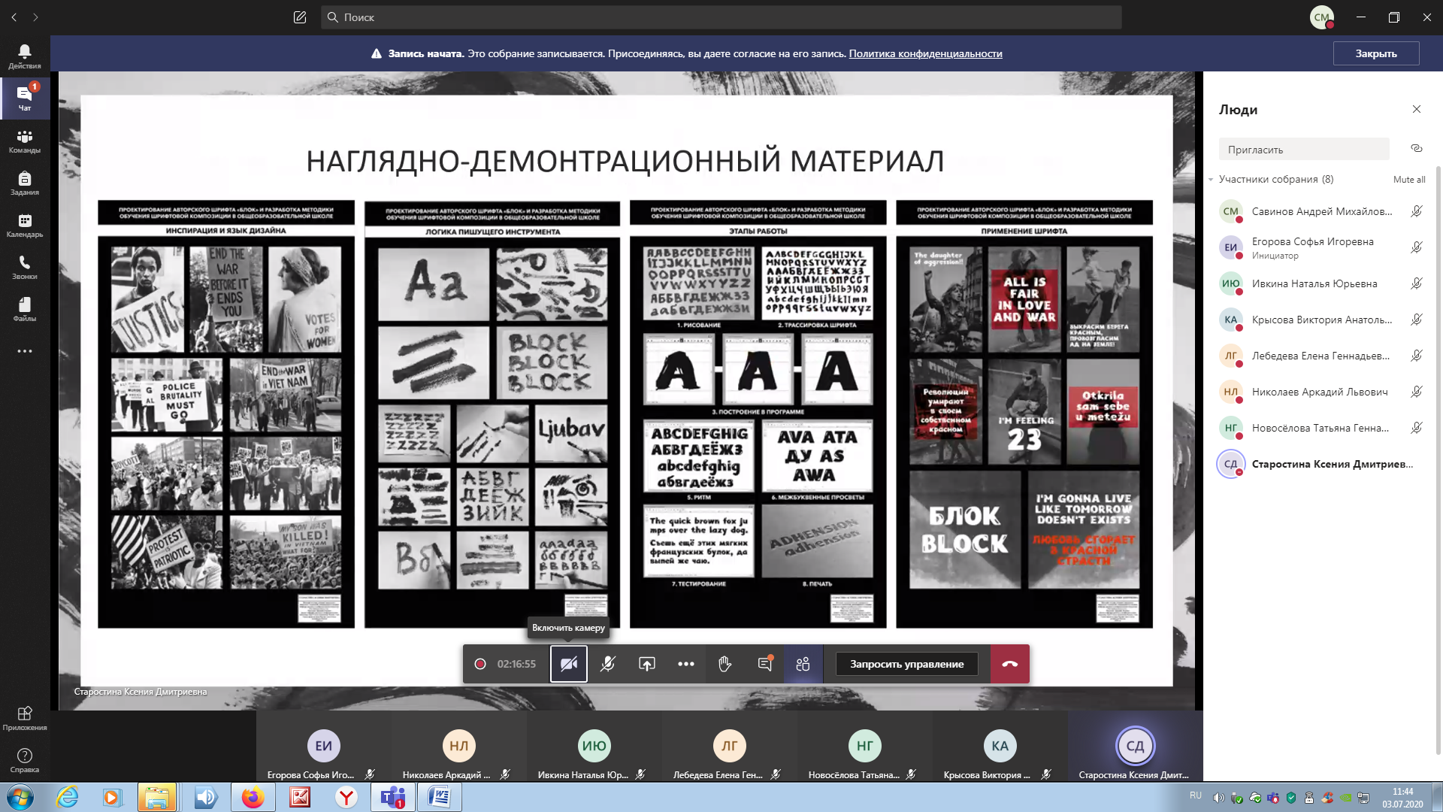
Task: Click the system tray clock 11:44
Action: click(x=1402, y=798)
